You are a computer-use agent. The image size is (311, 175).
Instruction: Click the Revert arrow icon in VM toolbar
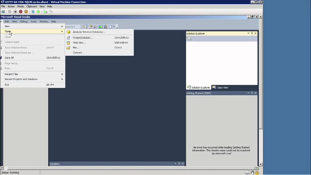pos(51,12)
